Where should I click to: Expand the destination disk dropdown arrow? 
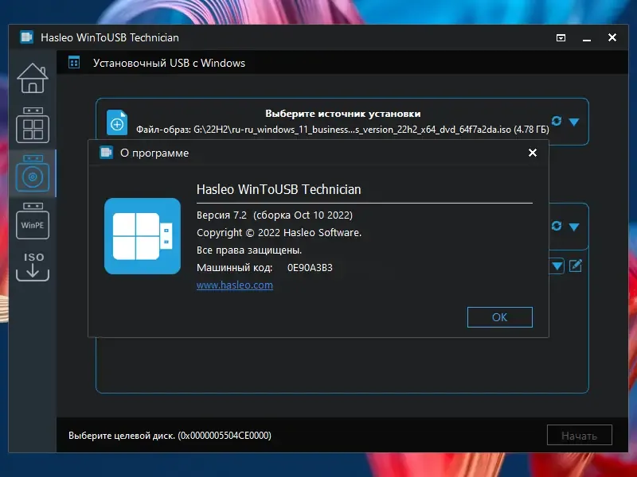[x=574, y=227]
